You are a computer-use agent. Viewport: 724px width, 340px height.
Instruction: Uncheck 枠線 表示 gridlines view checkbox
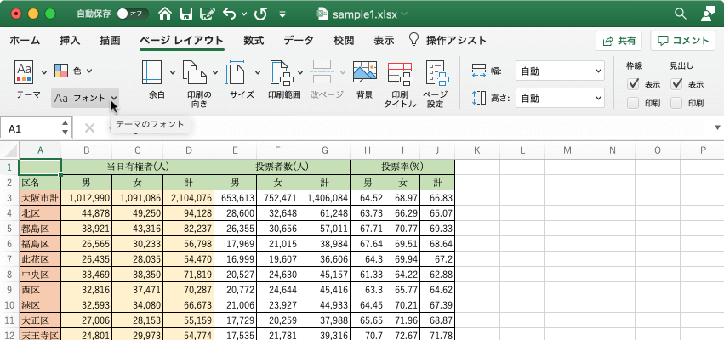[x=633, y=84]
